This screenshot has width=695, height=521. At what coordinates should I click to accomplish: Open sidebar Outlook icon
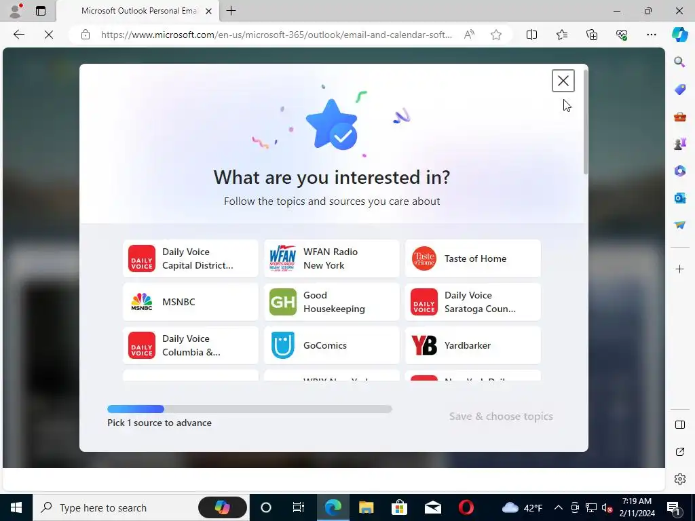[x=679, y=198]
